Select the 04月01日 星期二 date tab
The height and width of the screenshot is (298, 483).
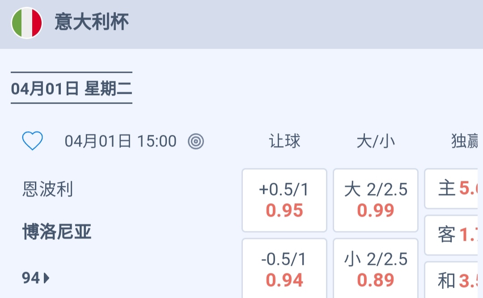click(72, 88)
